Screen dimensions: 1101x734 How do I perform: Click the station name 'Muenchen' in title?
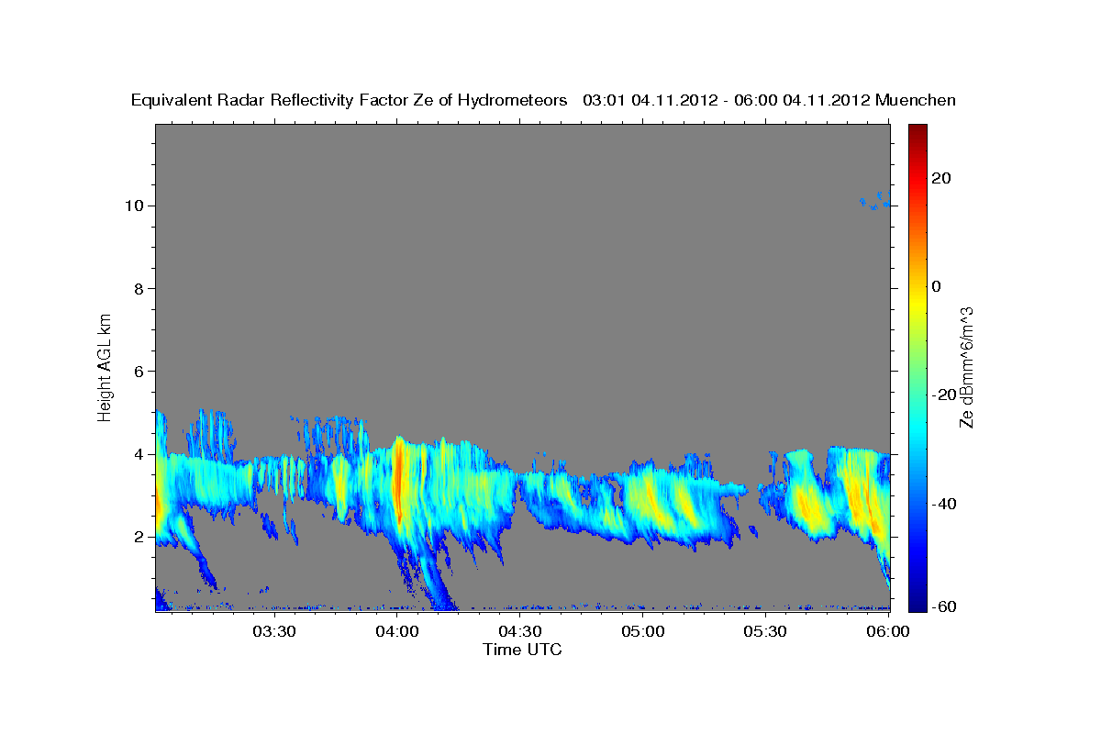tap(916, 100)
